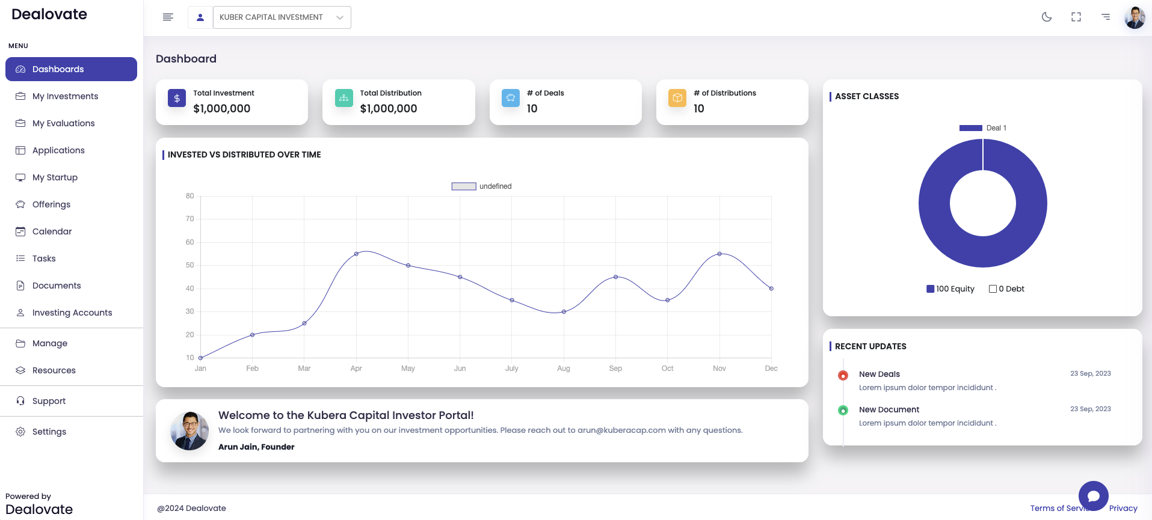Toggle the 100 Equity legend item
The image size is (1152, 520).
tap(950, 289)
